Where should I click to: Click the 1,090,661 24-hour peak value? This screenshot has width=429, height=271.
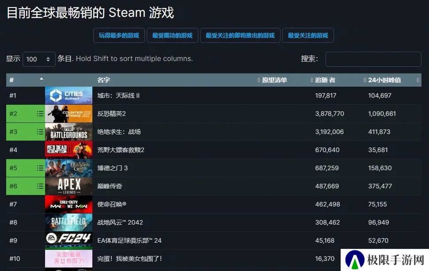(x=382, y=114)
